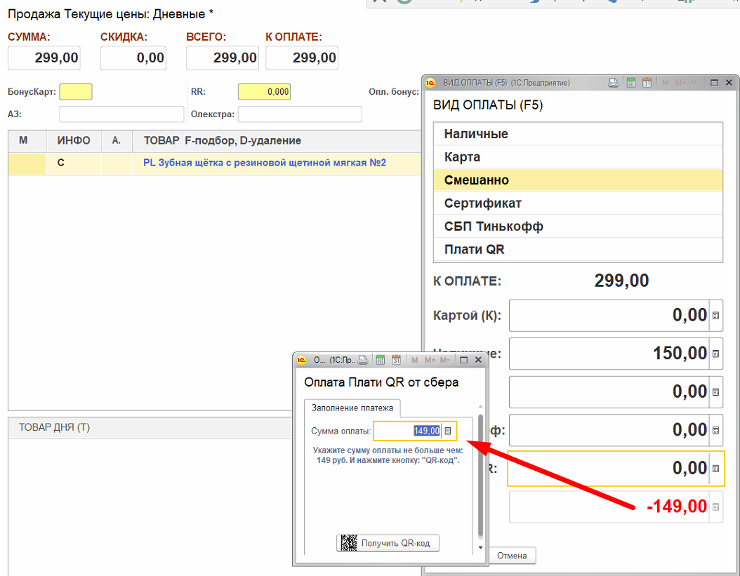Click the Отмена button
The image size is (740, 576).
coord(512,556)
